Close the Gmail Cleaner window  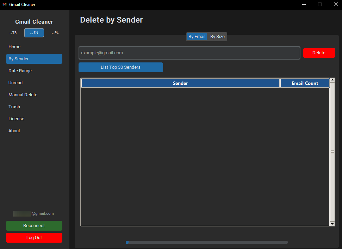pyautogui.click(x=336, y=4)
